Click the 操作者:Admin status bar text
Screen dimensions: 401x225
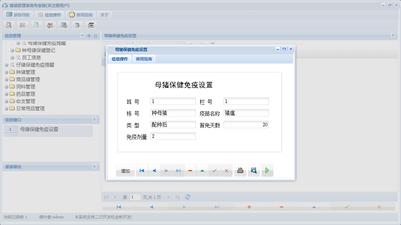pyautogui.click(x=51, y=217)
